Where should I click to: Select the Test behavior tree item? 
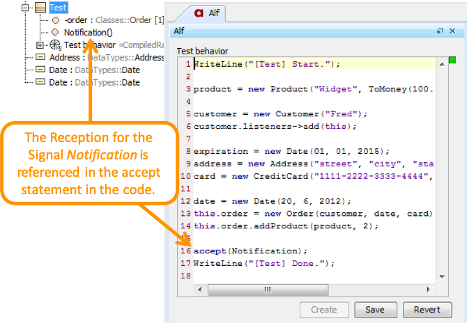(x=90, y=45)
